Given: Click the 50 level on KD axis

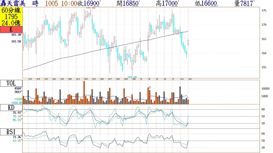Looking at the screenshot, I should point(263,116).
